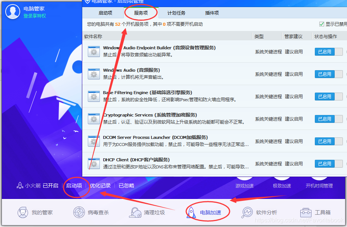Toggle 已启用 switch for Base Filtering Engine
347x227 pixels.
coord(329,96)
